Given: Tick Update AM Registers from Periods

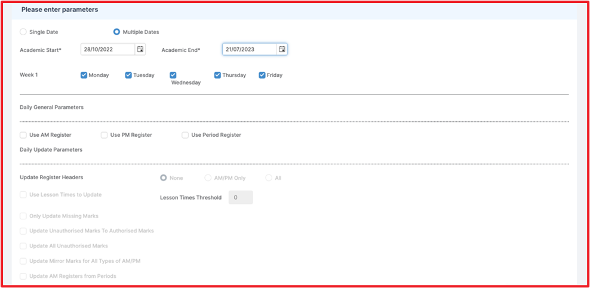Looking at the screenshot, I should (23, 276).
